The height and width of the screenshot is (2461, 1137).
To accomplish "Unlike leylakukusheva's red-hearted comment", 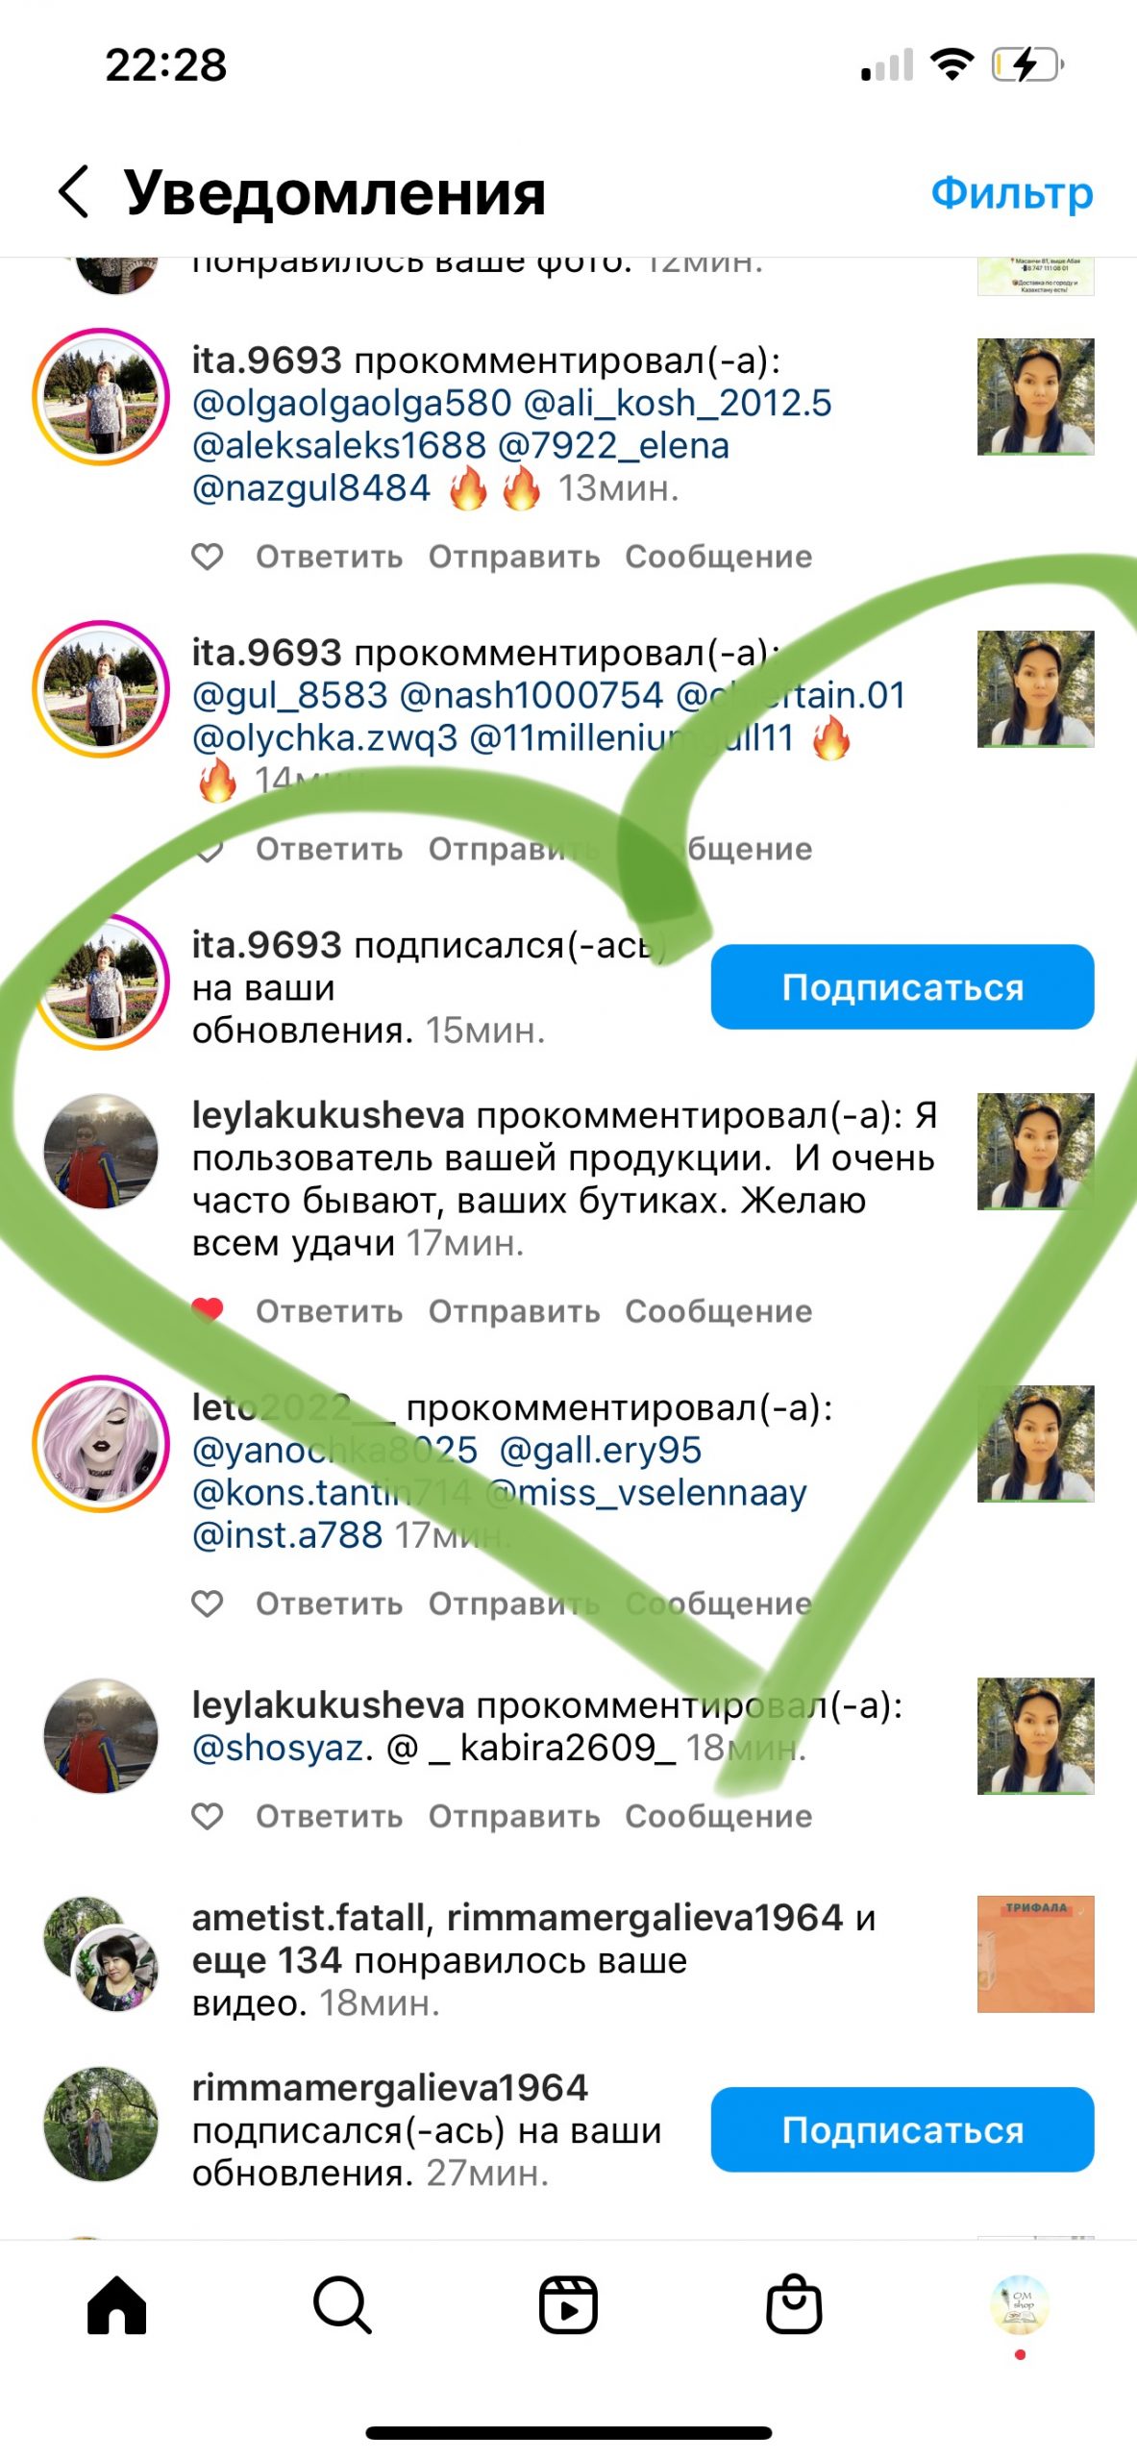I will (208, 1310).
